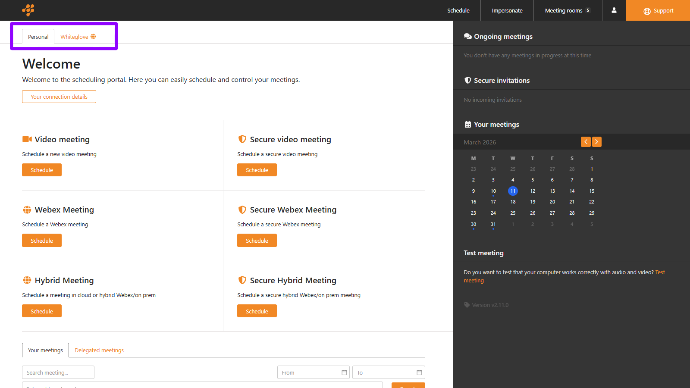Click the orange logo in top-left corner
This screenshot has height=388, width=690.
click(28, 10)
